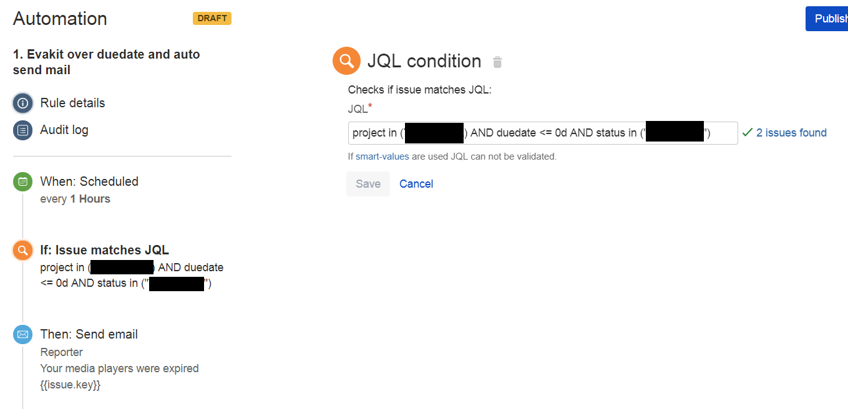Select the Then: Send email step
848x409 pixels.
[89, 334]
